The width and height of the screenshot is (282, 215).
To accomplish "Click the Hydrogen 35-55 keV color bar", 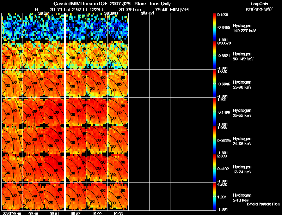I will [214, 112].
